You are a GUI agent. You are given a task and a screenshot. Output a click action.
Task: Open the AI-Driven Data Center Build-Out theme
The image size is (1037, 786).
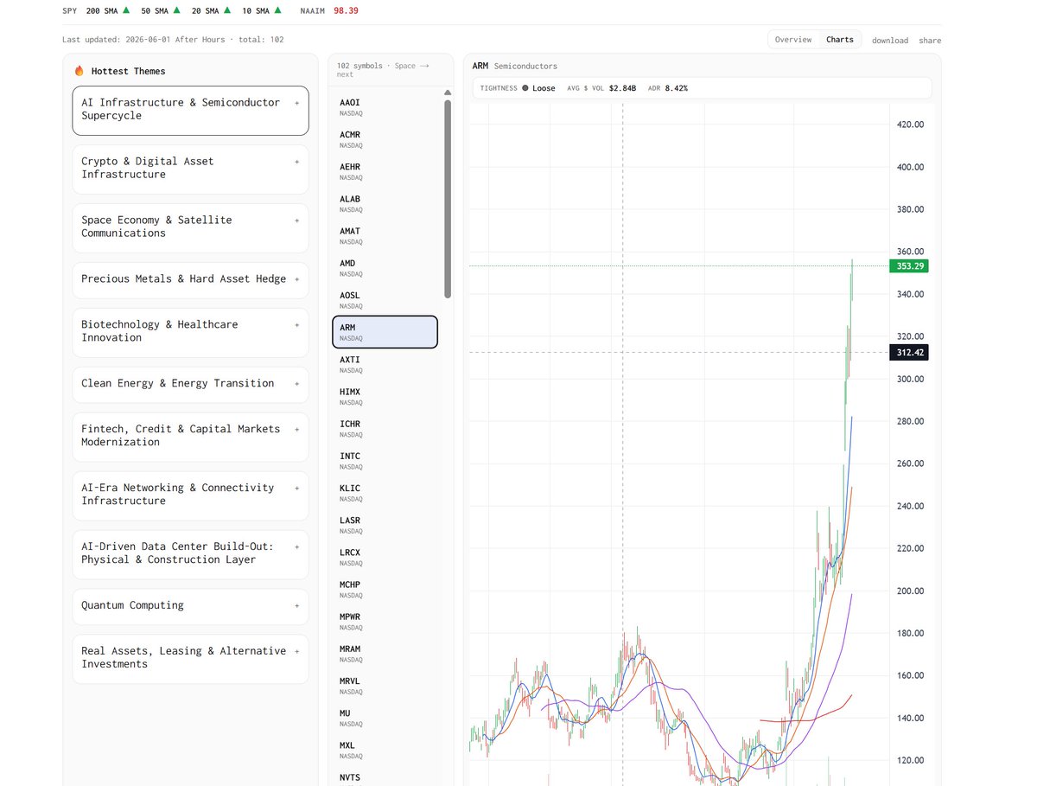[x=190, y=553]
